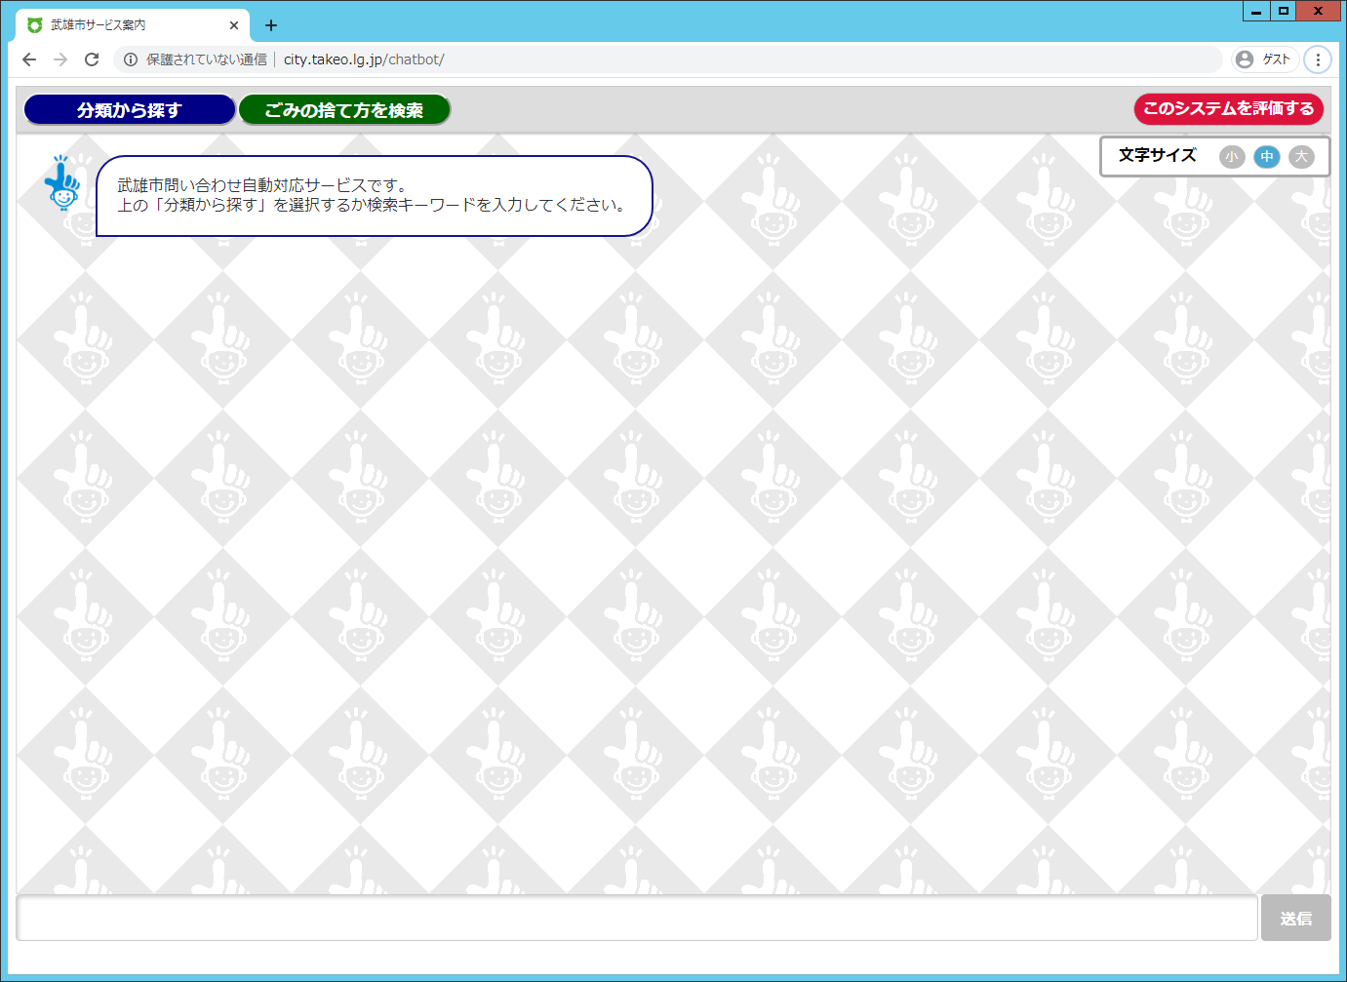Open a new browser tab
Screen dimensions: 1347x982
271,25
